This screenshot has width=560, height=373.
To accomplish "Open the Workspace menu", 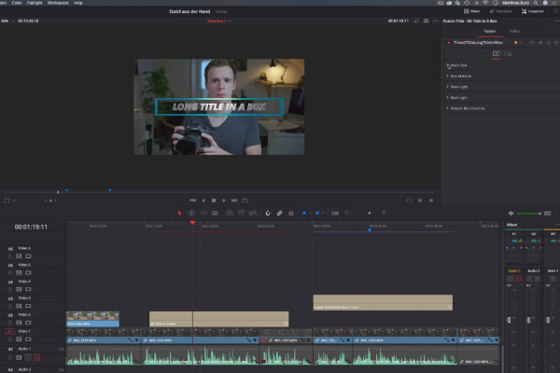I will (x=58, y=3).
